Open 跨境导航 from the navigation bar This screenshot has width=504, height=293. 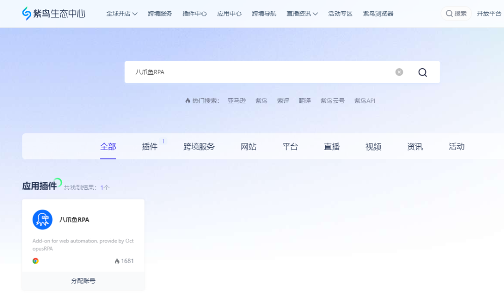point(264,14)
